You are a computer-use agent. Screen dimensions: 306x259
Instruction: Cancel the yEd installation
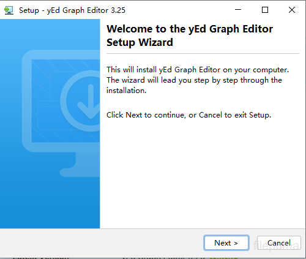click(x=279, y=243)
